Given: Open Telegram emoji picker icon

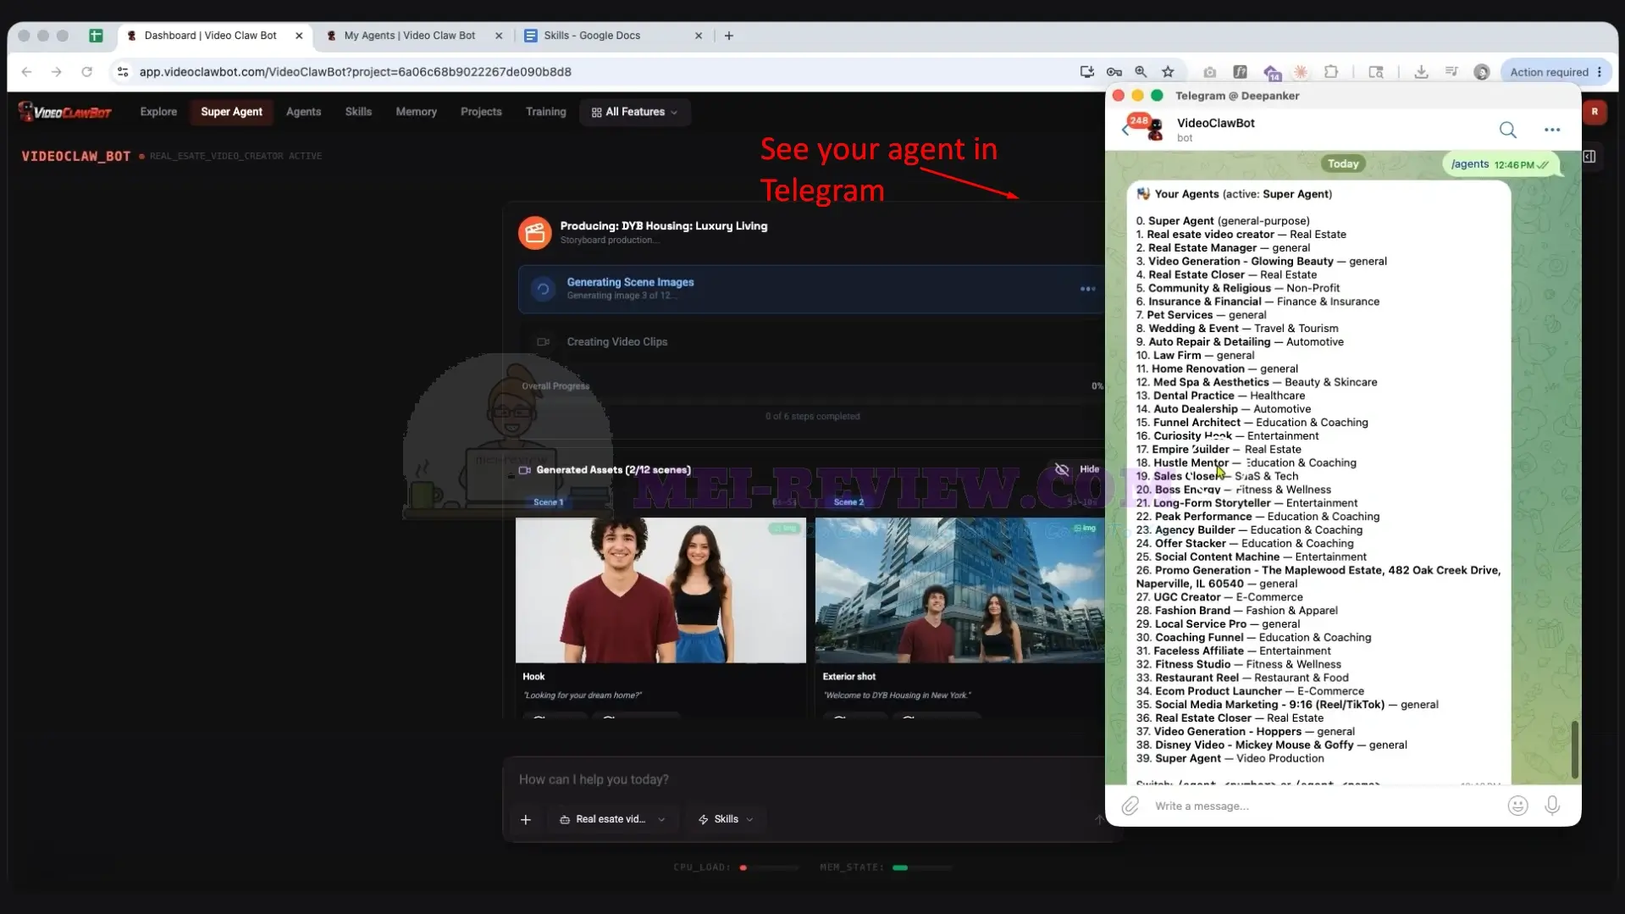Looking at the screenshot, I should click(1517, 806).
